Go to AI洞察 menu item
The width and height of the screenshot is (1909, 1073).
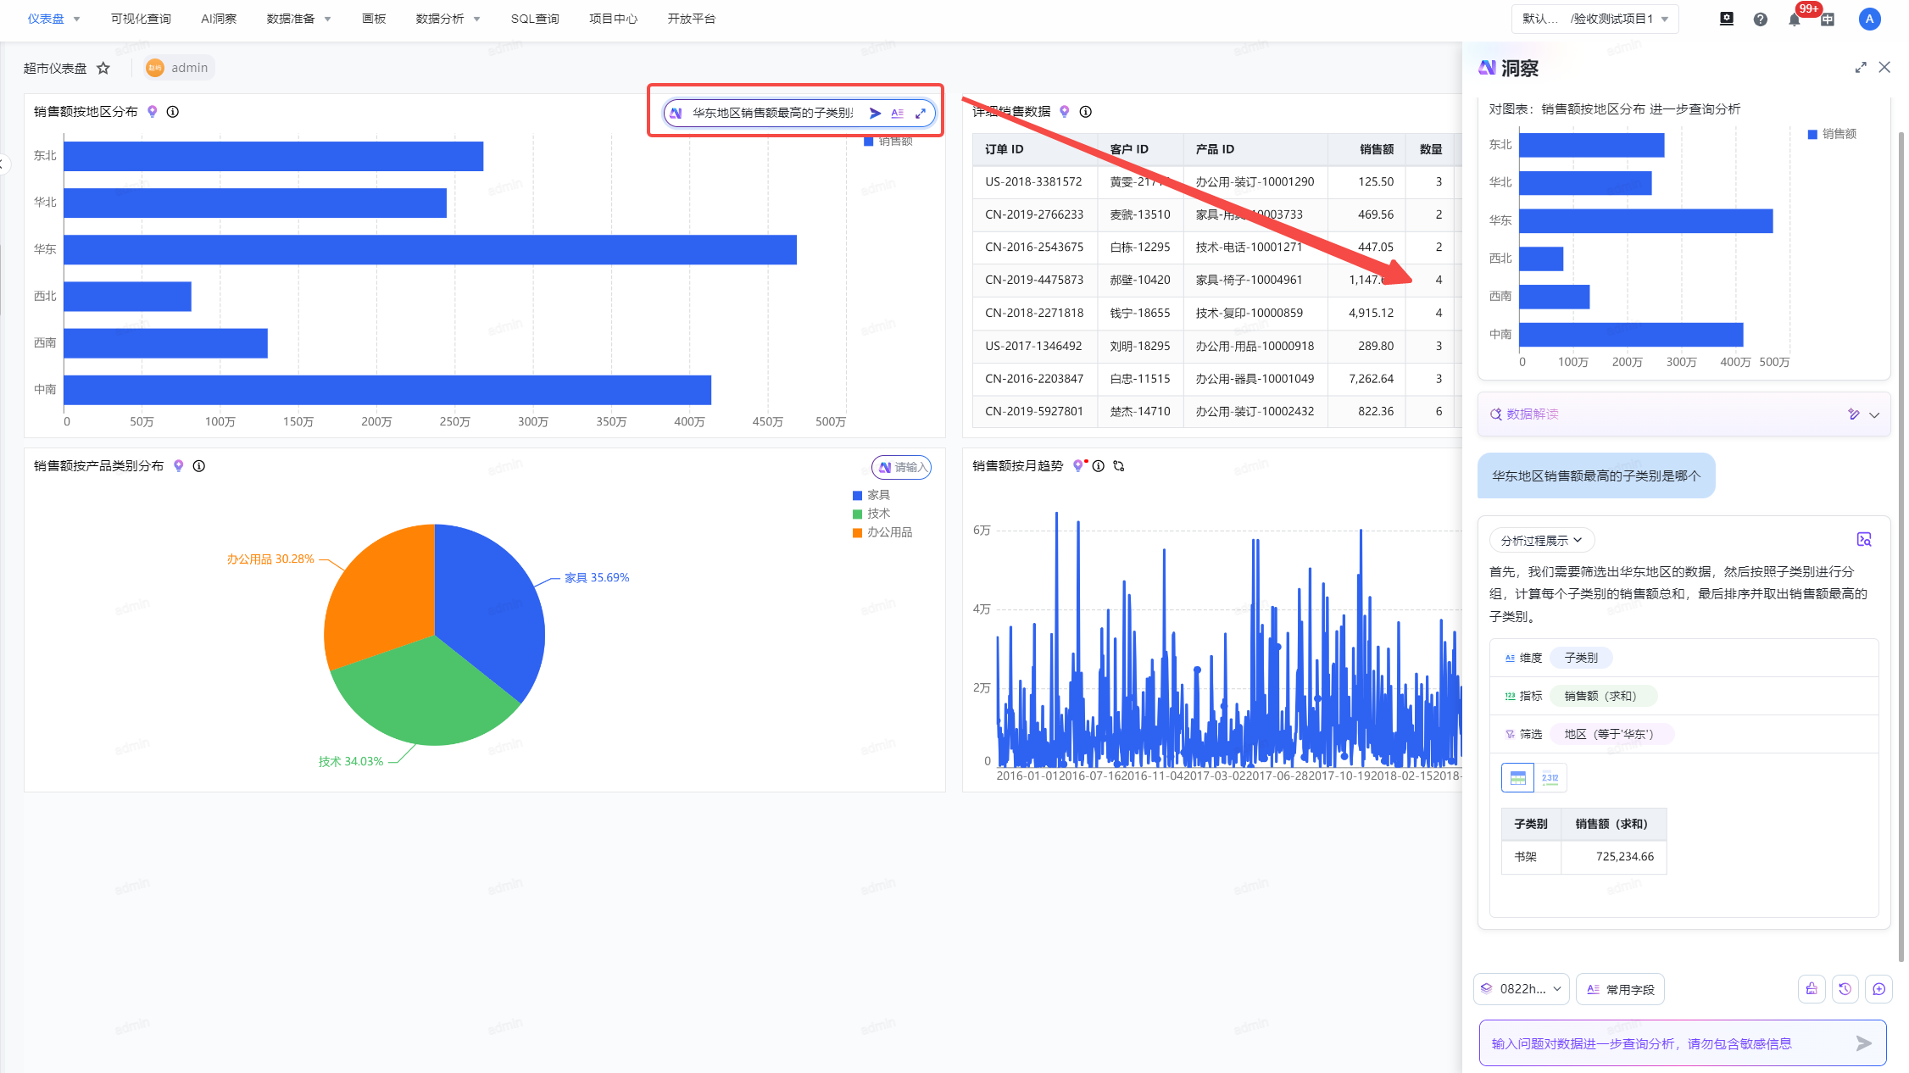[219, 19]
